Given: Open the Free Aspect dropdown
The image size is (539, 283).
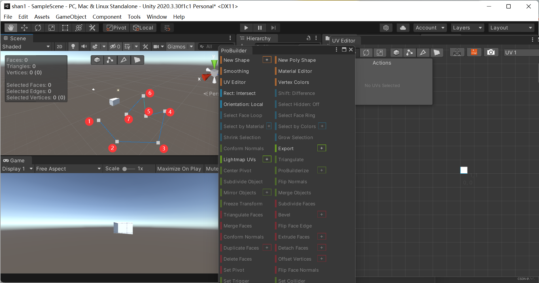Looking at the screenshot, I should point(69,169).
